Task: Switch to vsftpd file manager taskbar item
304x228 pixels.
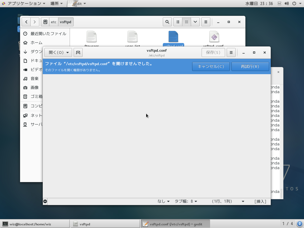Action: pos(105,224)
